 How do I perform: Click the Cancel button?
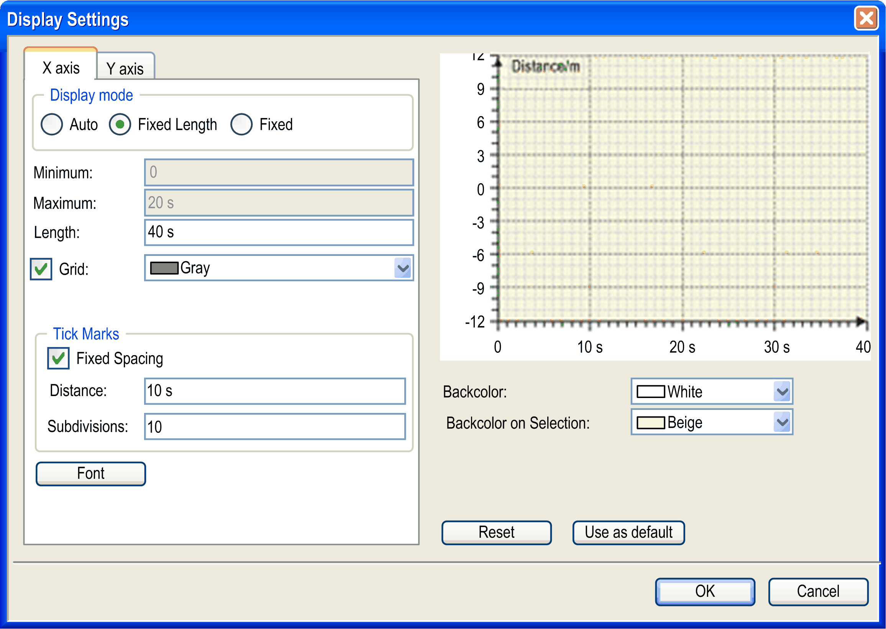pos(818,591)
